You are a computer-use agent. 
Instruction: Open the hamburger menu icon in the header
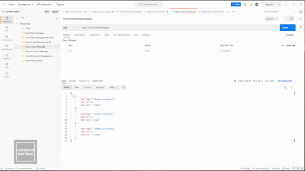click(x=3, y=4)
